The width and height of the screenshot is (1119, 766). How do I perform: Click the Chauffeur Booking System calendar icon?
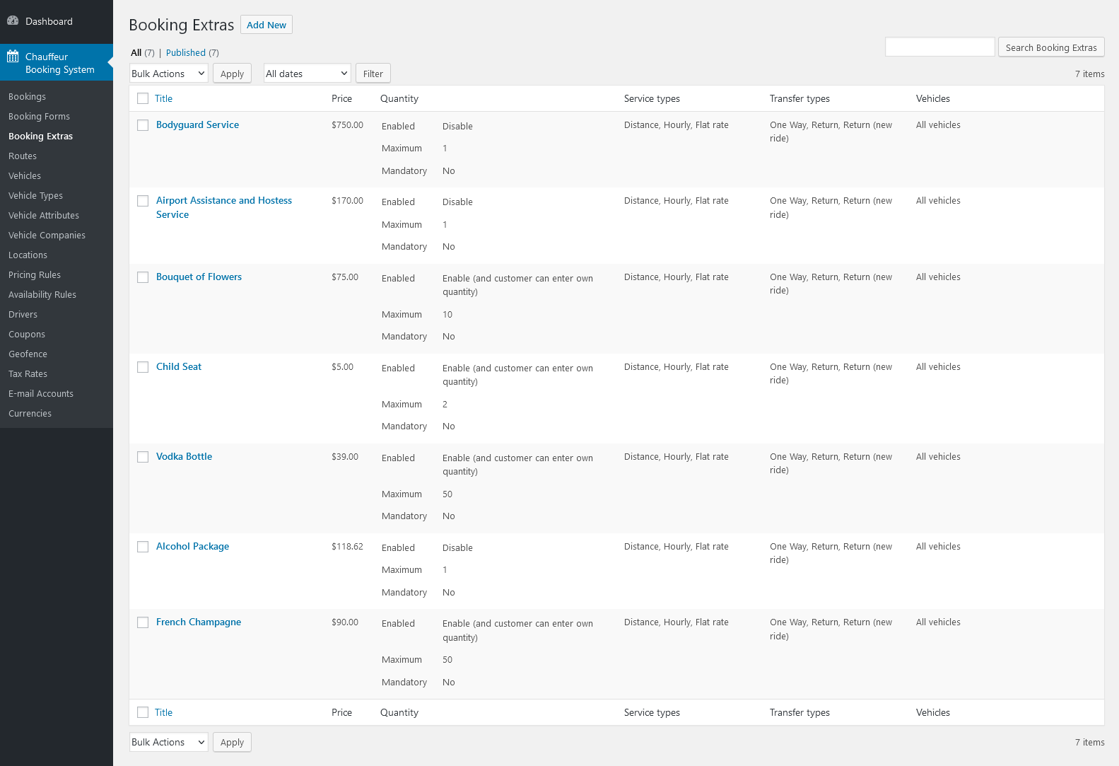(13, 57)
